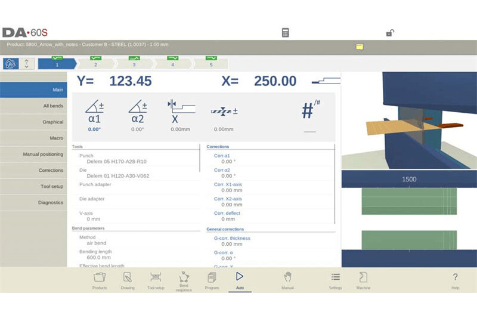Jump to bend step 5
477x318 pixels.
coord(210,63)
